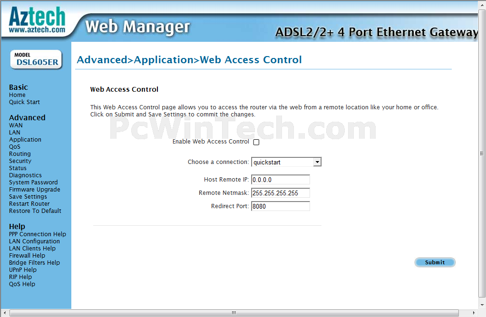Open the Diagnostics page

click(x=25, y=175)
